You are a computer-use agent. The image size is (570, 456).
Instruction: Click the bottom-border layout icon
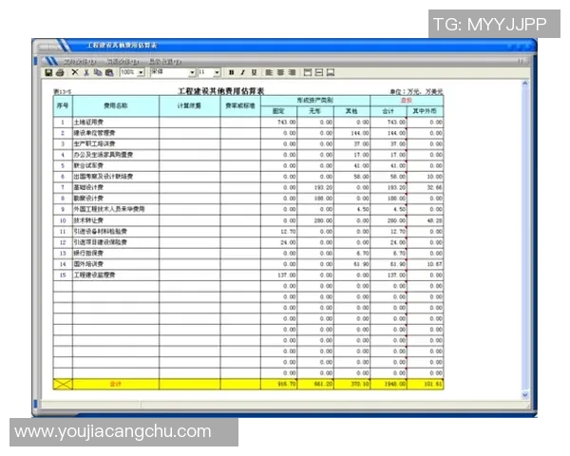331,73
